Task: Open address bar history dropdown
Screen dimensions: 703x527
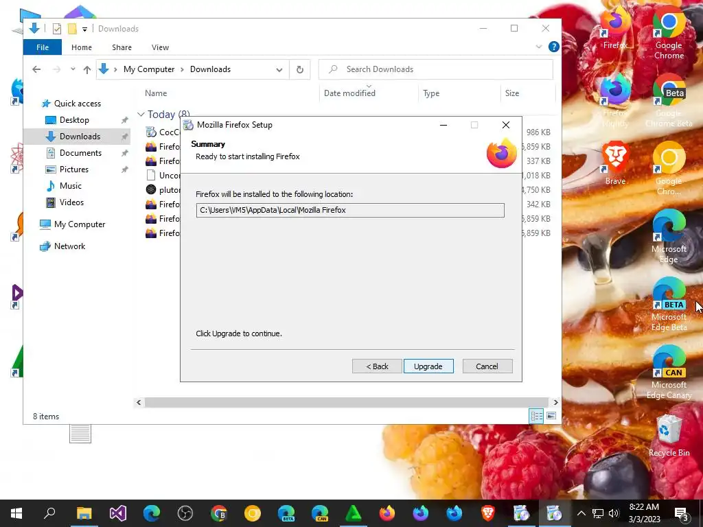Action: coord(279,70)
